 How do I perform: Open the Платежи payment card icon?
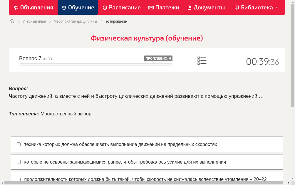[x=151, y=7]
